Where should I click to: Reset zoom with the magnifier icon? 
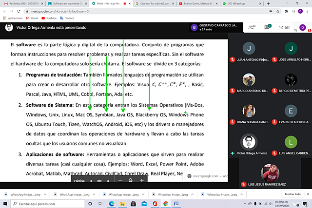(x=131, y=180)
